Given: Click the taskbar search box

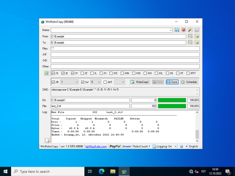Looking at the screenshot, I should (48, 172).
